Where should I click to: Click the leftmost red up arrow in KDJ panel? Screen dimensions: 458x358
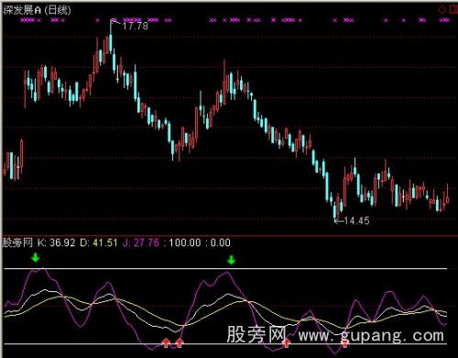pyautogui.click(x=166, y=342)
